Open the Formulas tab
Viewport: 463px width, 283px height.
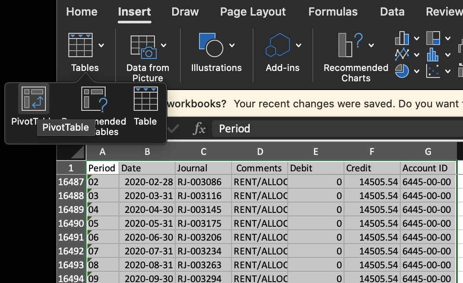333,12
